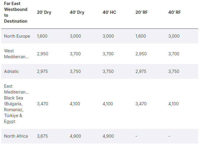Viewport: 200px width, 145px height.
Task: Click the Adriatic row label
Action: tap(11, 71)
